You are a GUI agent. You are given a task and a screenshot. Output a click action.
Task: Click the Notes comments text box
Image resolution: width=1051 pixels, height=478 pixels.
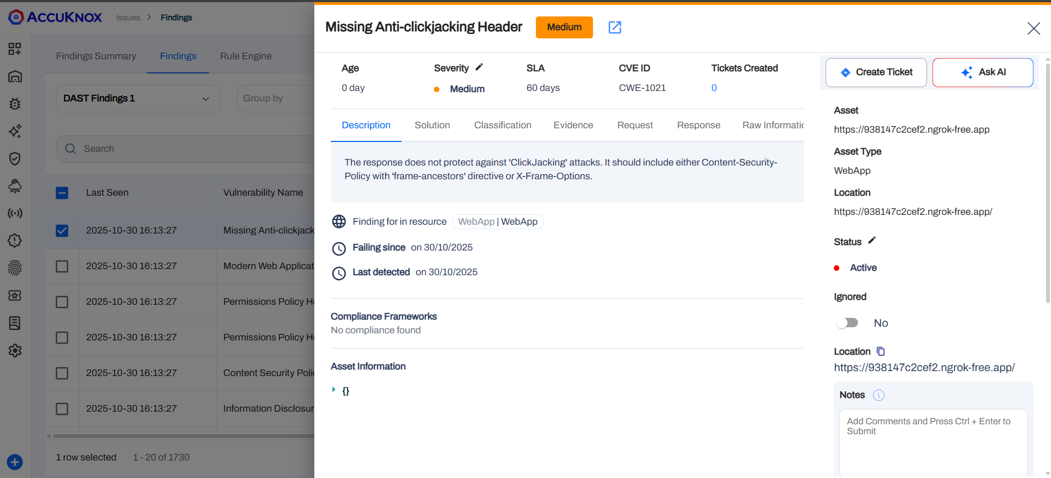tap(933, 441)
